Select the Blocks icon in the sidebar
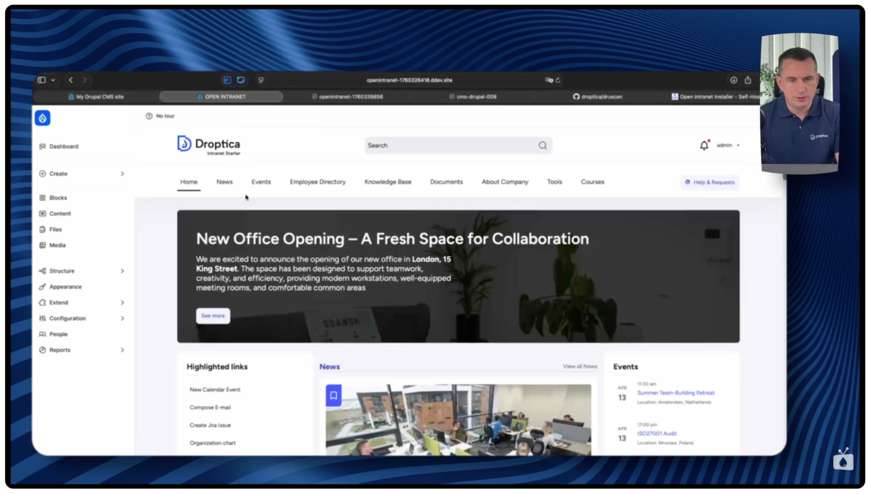 coord(42,197)
